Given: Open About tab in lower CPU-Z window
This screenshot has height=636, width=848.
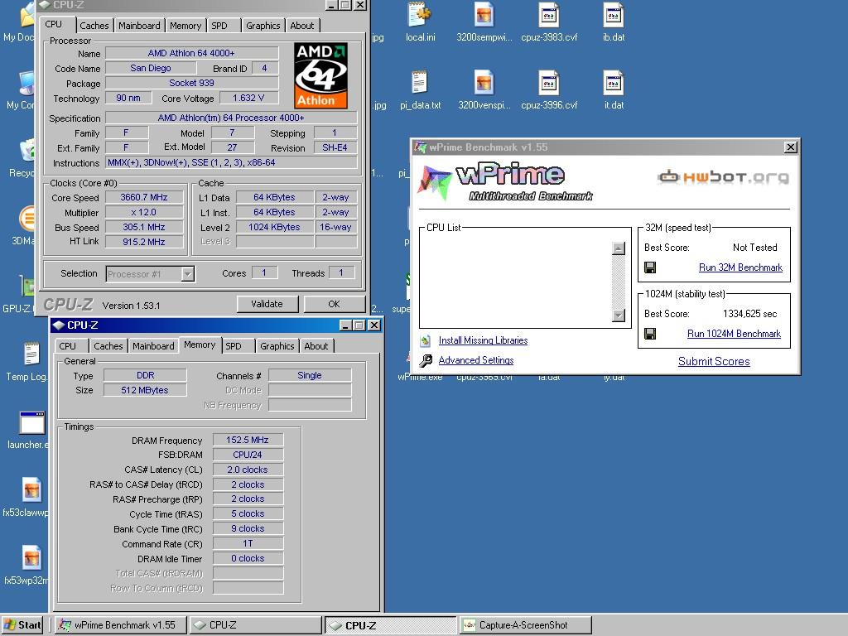Looking at the screenshot, I should 316,346.
